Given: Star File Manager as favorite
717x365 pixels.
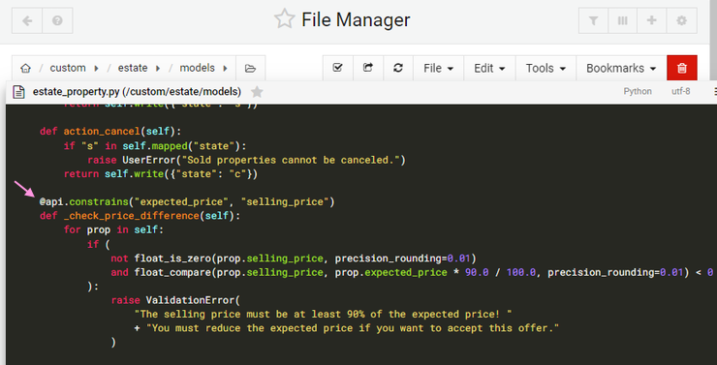Looking at the screenshot, I should click(284, 19).
